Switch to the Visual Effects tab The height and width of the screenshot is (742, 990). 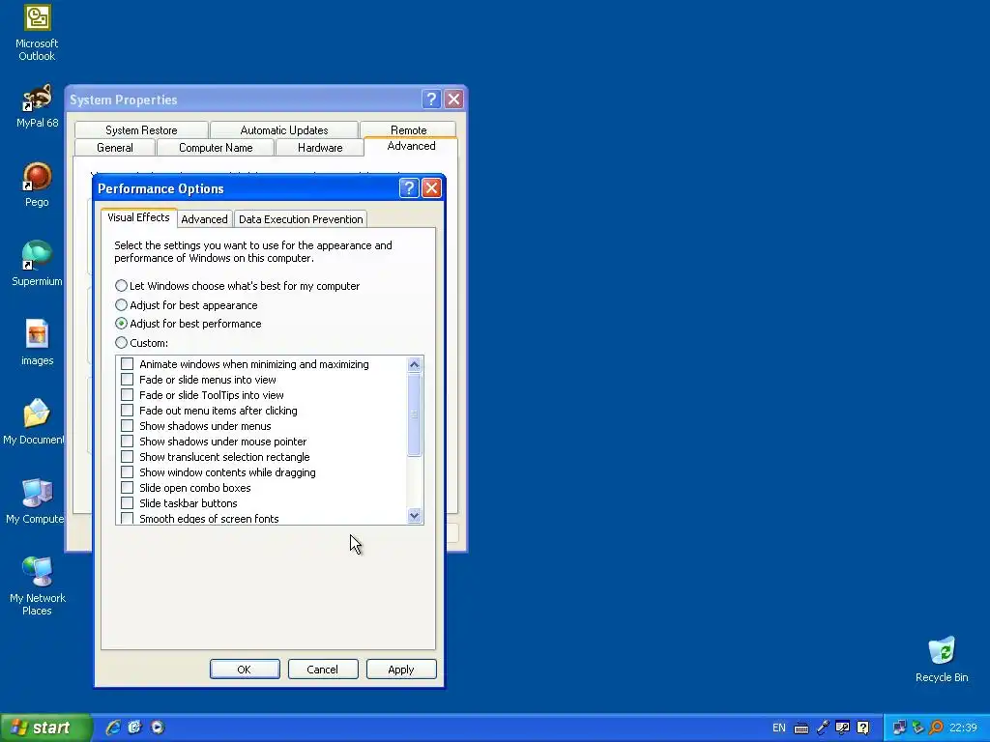tap(138, 217)
